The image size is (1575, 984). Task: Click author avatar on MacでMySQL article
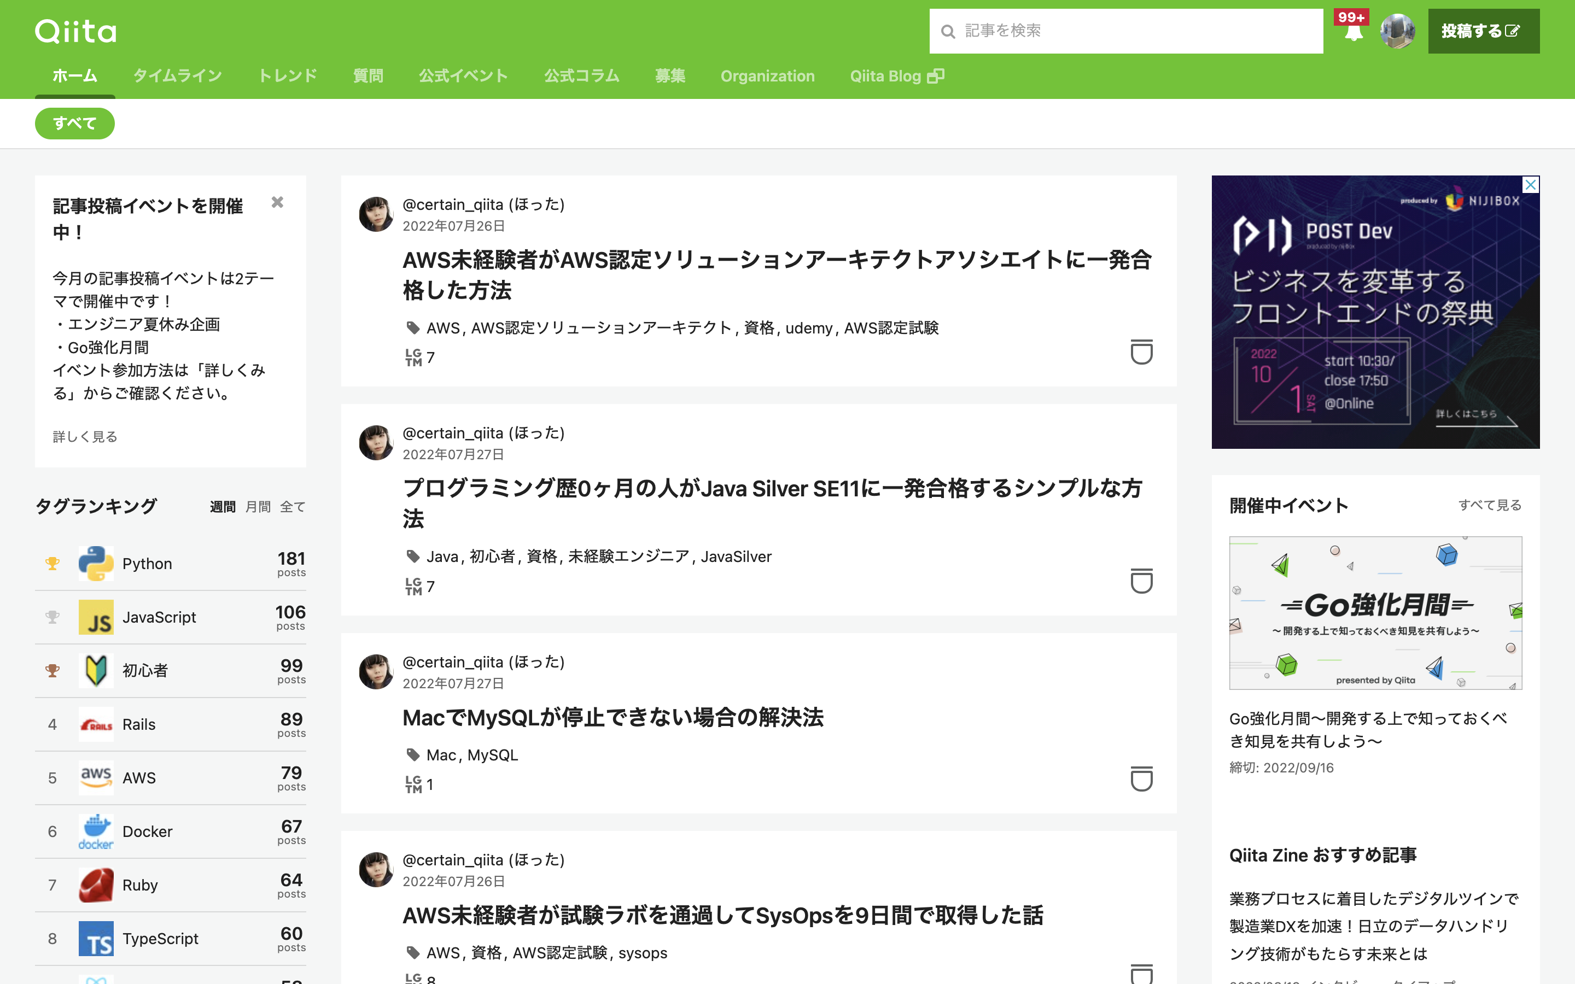click(x=376, y=672)
